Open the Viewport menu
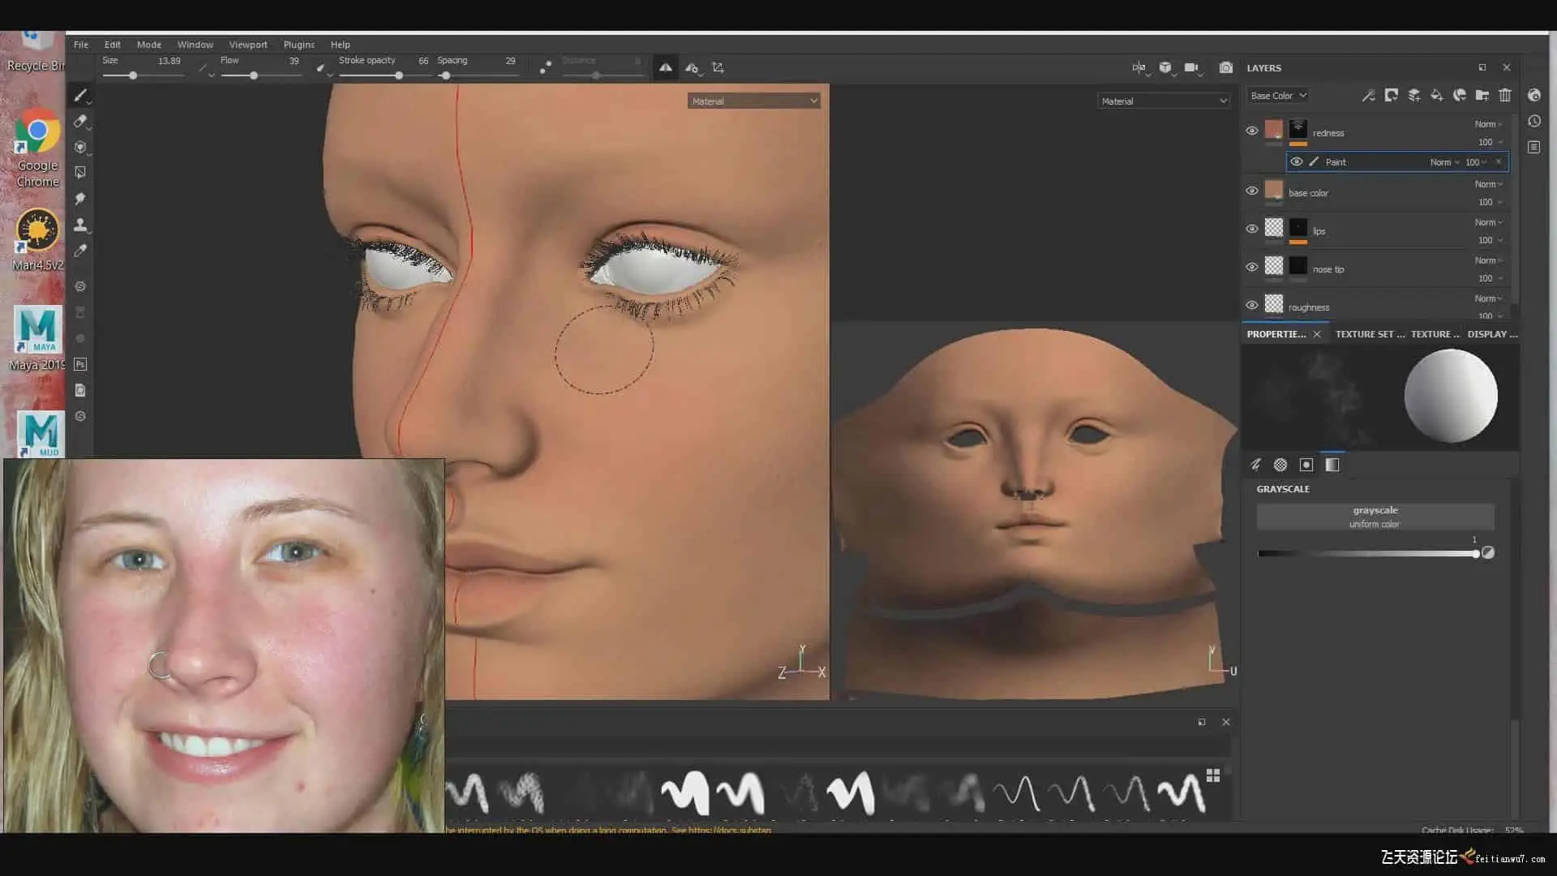Image resolution: width=1557 pixels, height=876 pixels. (x=247, y=45)
